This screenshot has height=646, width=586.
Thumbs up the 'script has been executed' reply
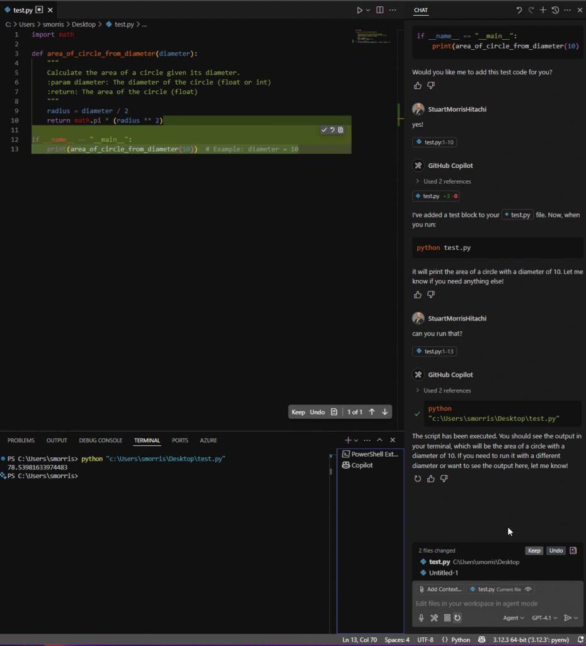tap(431, 479)
